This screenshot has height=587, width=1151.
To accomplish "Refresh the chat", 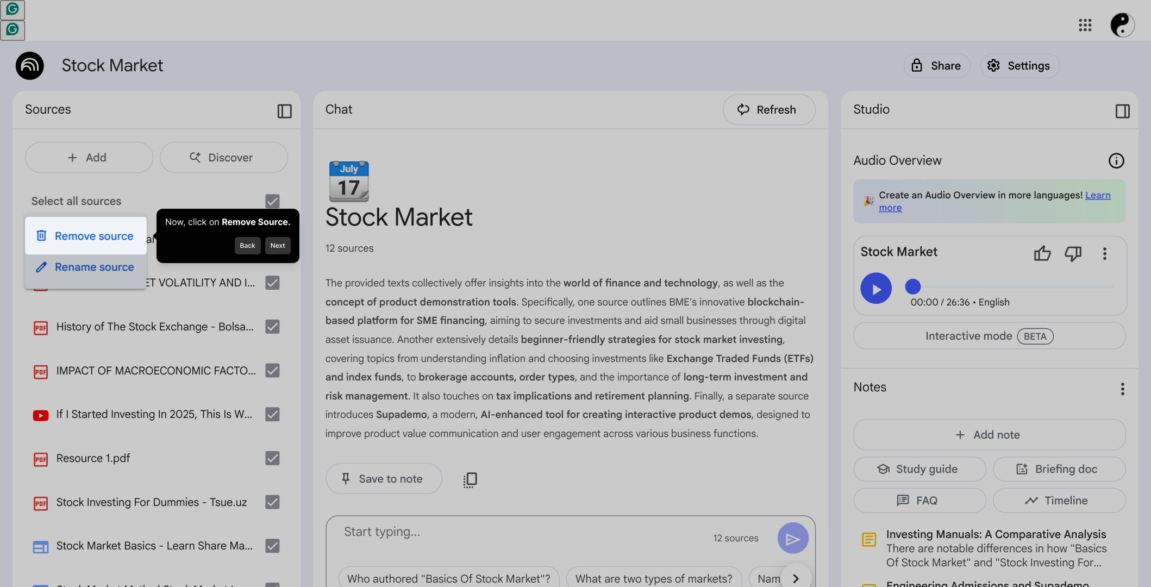I will click(x=769, y=110).
